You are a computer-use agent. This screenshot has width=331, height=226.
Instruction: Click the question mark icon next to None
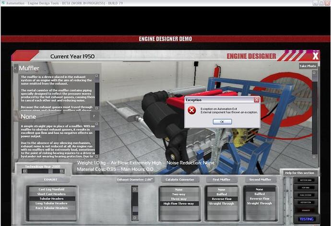[x=94, y=116]
